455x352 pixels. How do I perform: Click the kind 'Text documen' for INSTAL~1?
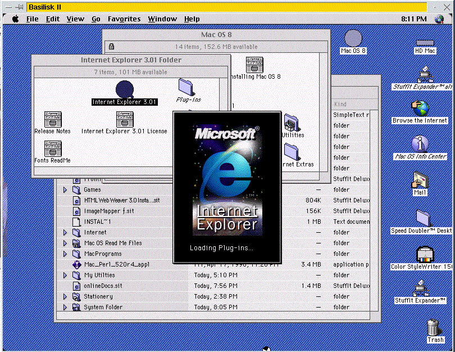tap(351, 222)
